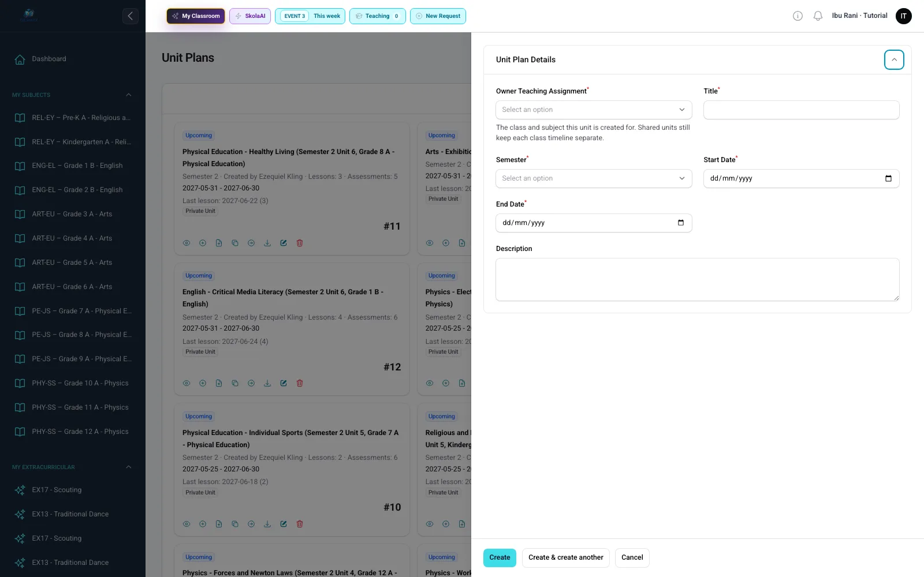Viewport: 924px width, 577px height.
Task: Click the Create button
Action: pos(500,557)
